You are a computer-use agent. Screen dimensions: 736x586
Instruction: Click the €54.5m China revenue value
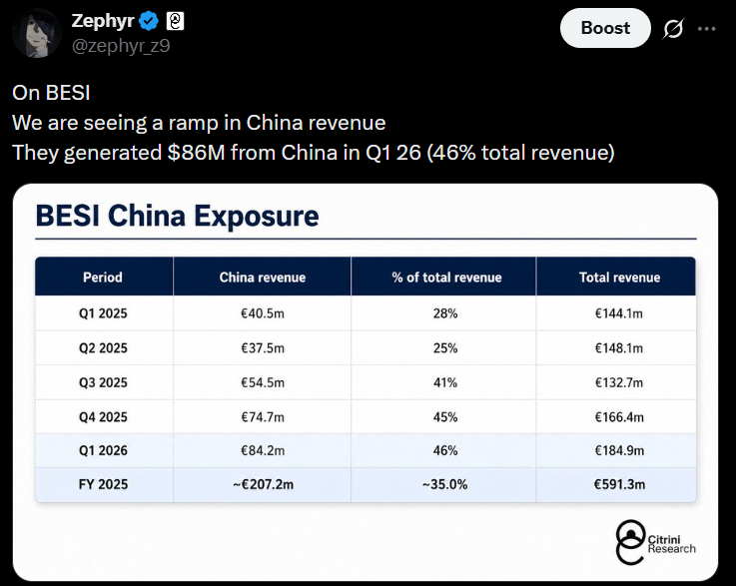(x=263, y=383)
